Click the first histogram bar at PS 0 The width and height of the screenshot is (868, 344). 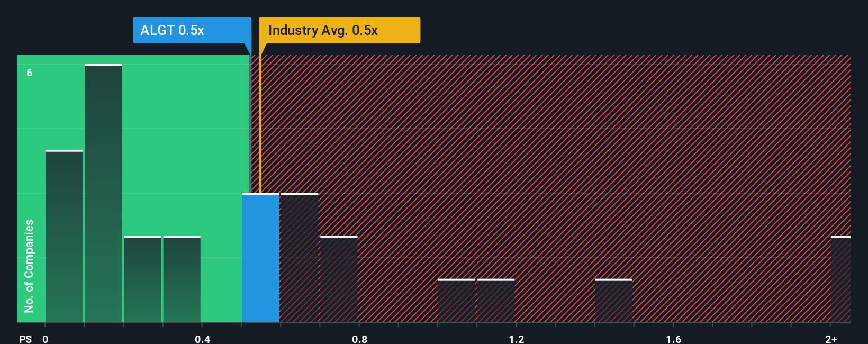64,236
